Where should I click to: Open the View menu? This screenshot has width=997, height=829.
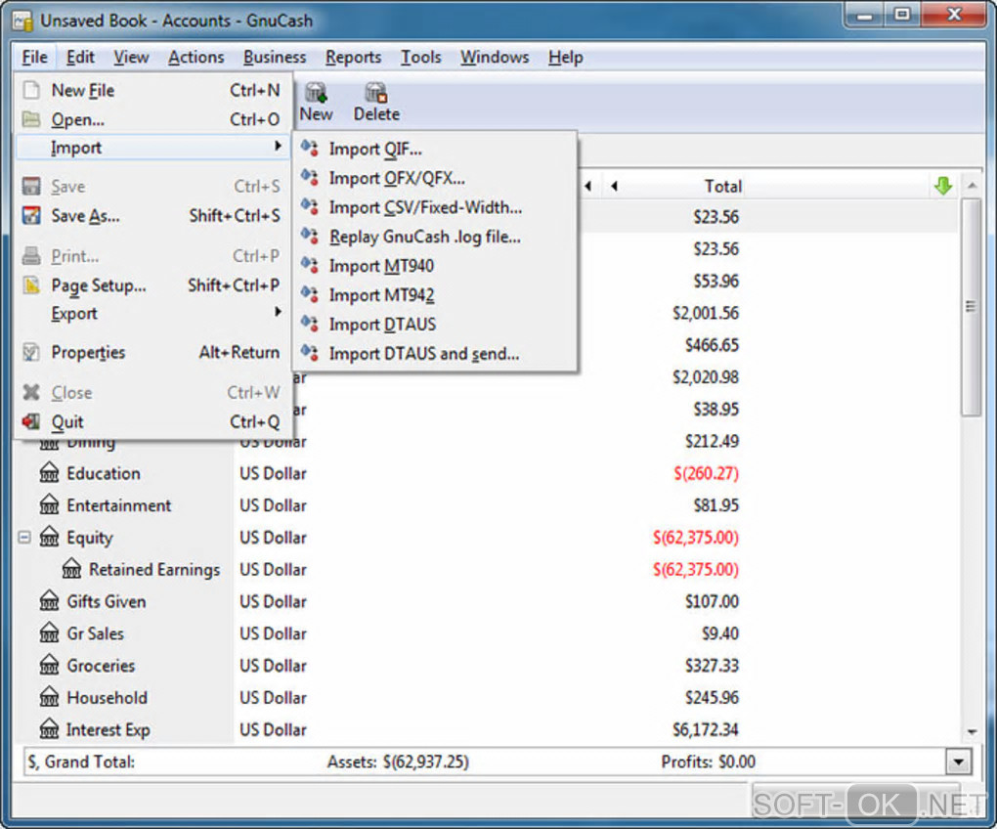pos(131,58)
